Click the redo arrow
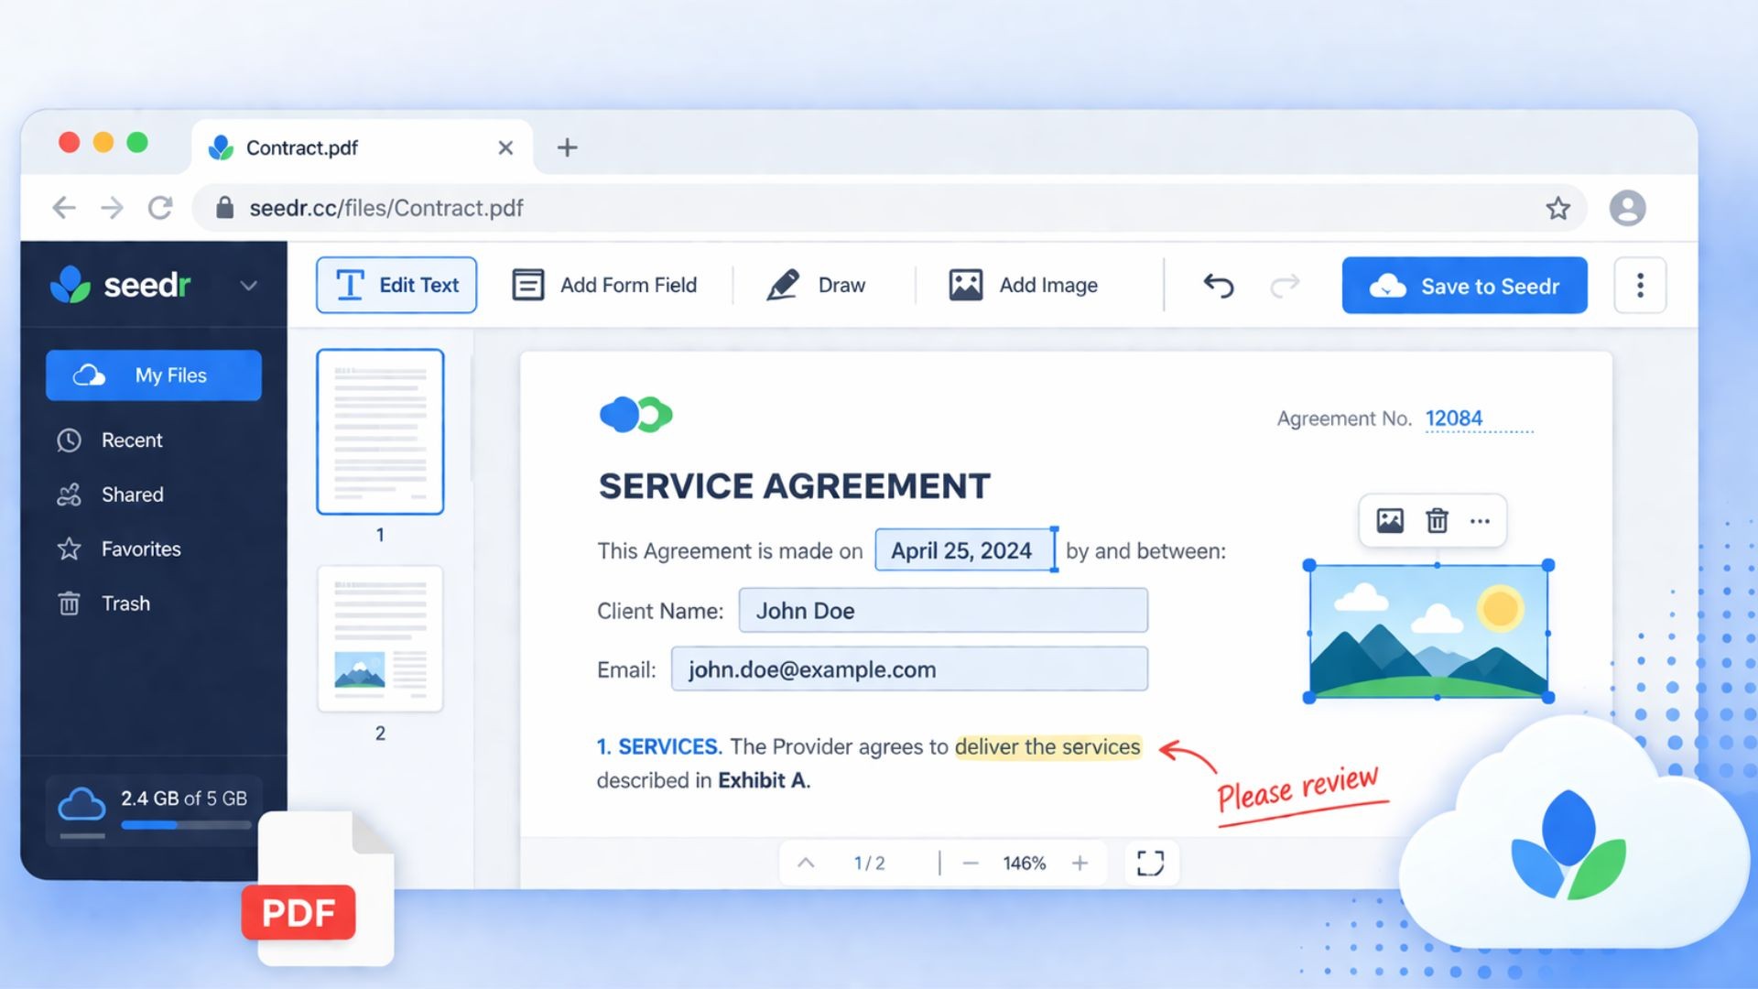This screenshot has height=989, width=1758. (1285, 286)
